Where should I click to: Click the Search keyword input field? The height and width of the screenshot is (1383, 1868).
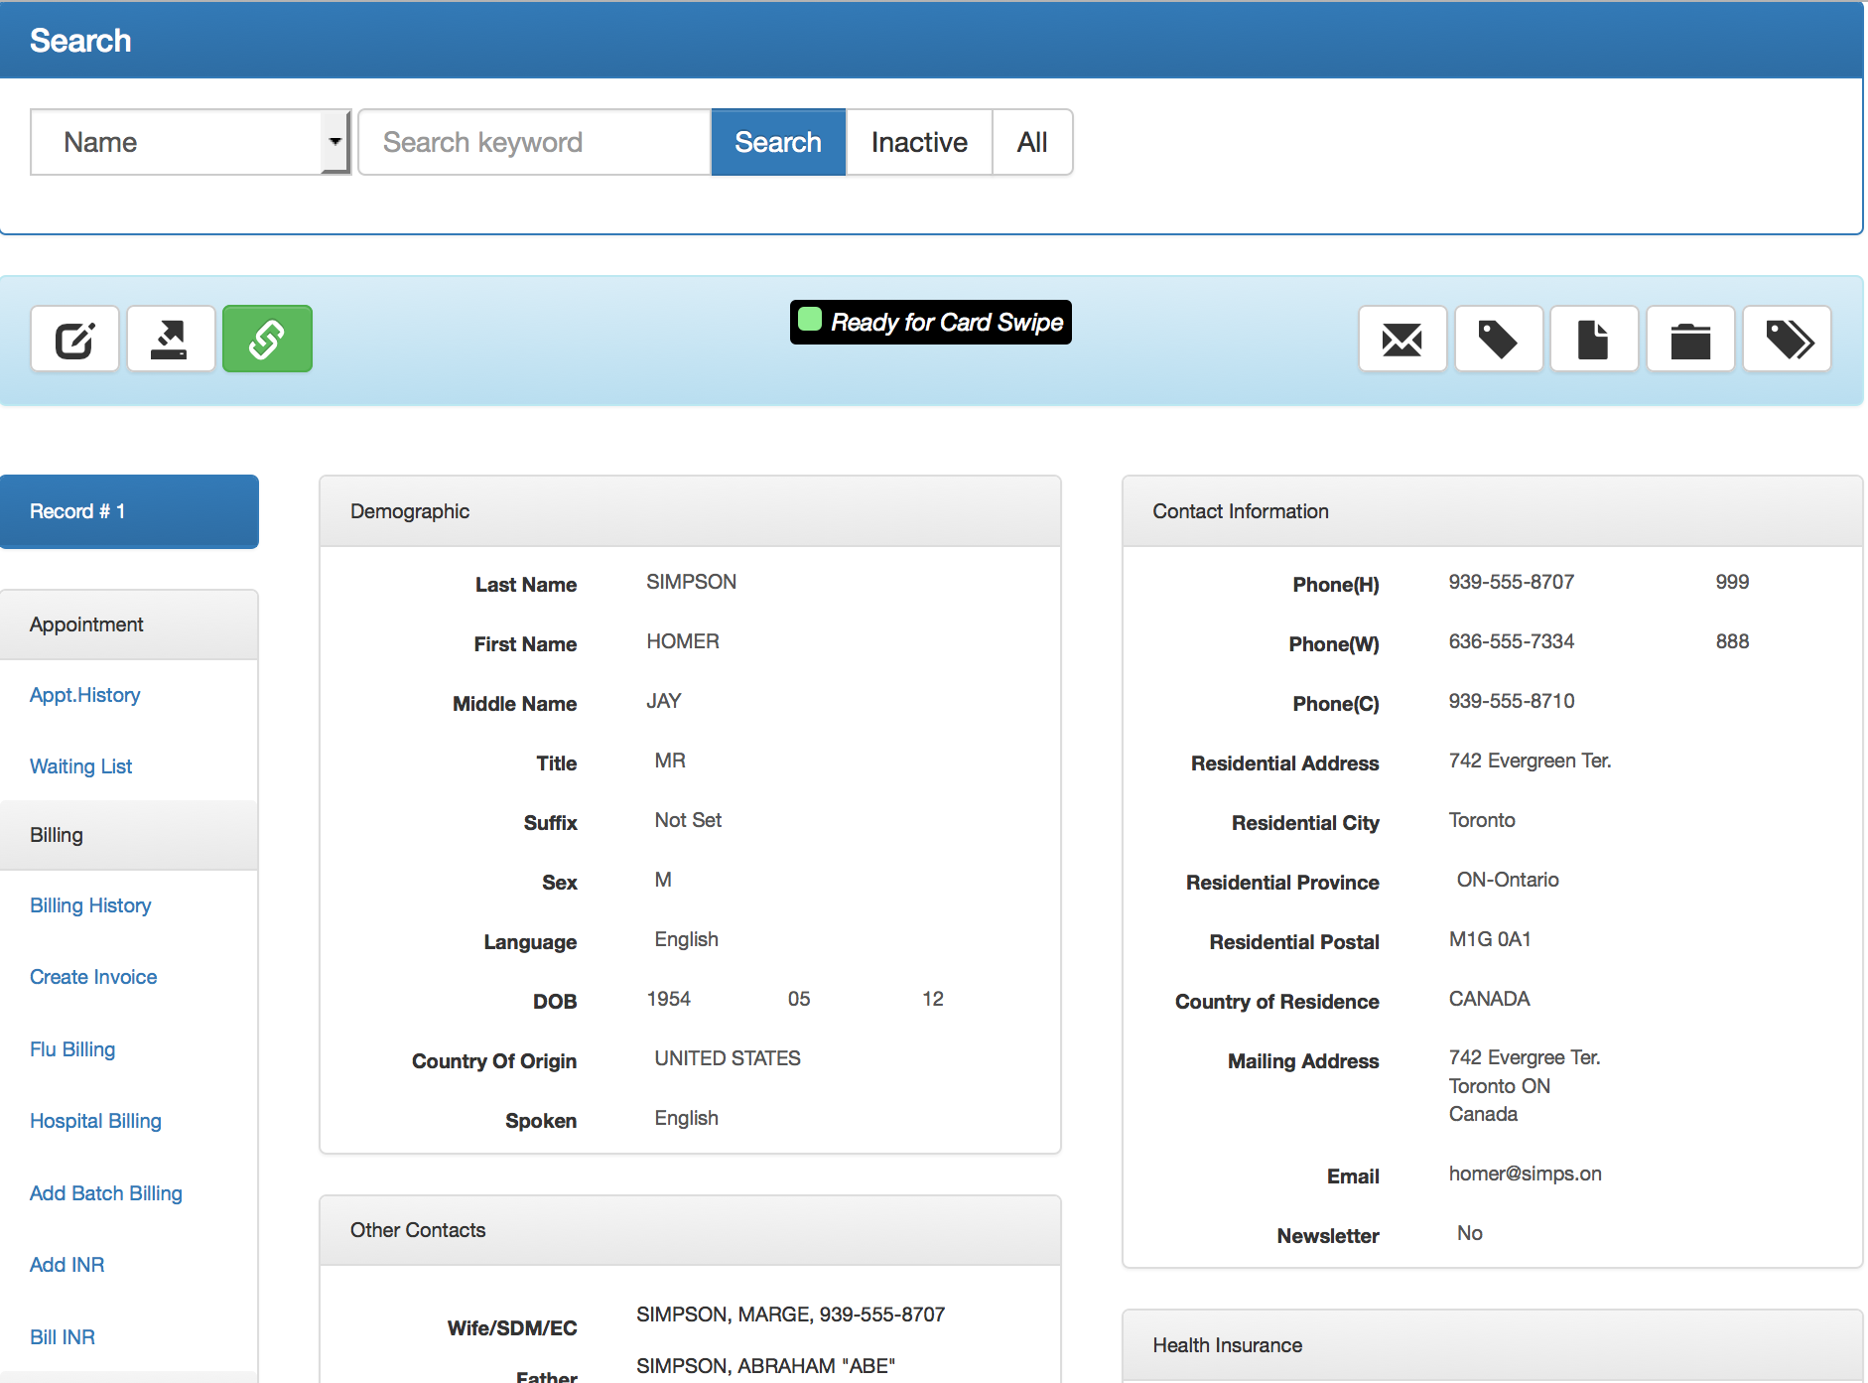click(534, 142)
